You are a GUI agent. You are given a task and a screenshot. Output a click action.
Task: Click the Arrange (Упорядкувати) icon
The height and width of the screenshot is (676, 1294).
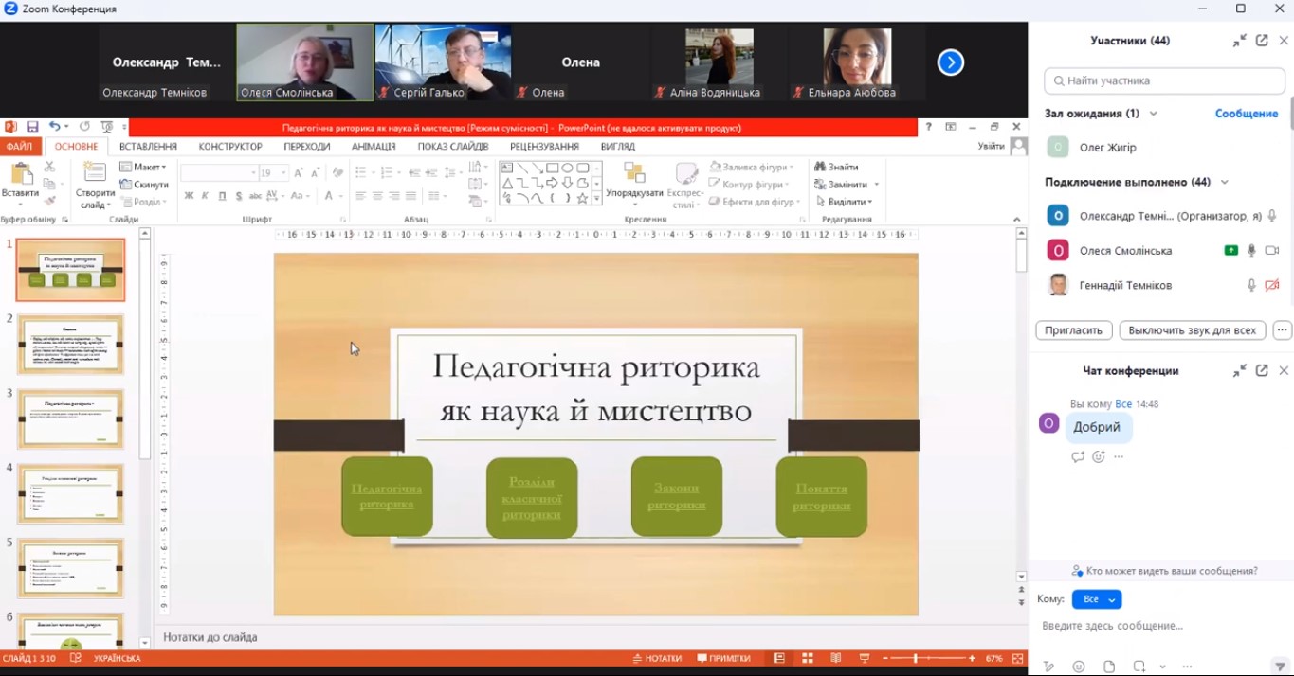click(x=634, y=175)
